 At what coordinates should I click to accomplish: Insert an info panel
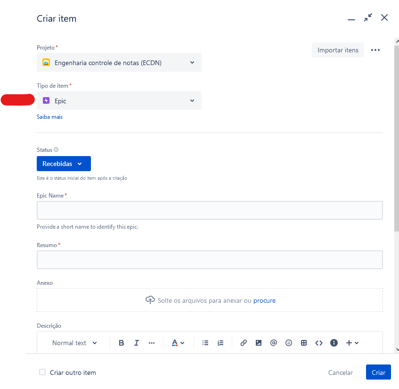[334, 343]
